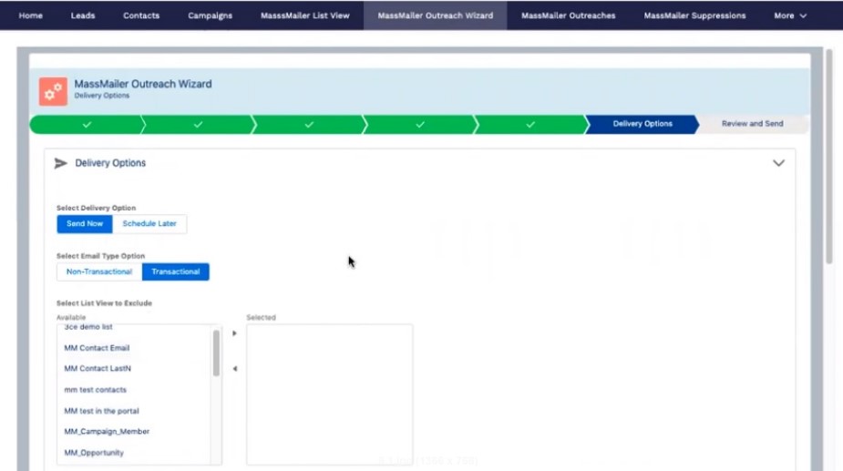This screenshot has height=471, width=843.
Task: Collapse the Delivery Options section chevron
Action: click(x=778, y=163)
